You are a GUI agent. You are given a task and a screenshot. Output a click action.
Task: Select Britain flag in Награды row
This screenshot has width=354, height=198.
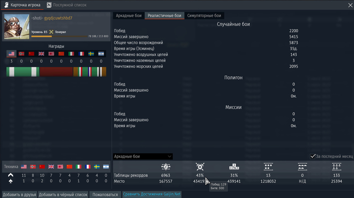(41, 54)
